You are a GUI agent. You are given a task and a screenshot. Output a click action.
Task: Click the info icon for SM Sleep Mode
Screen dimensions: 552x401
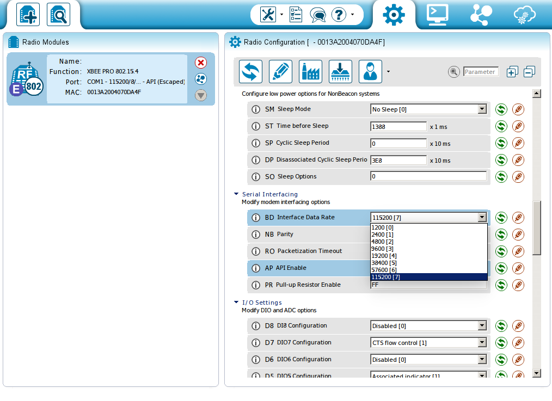256,109
